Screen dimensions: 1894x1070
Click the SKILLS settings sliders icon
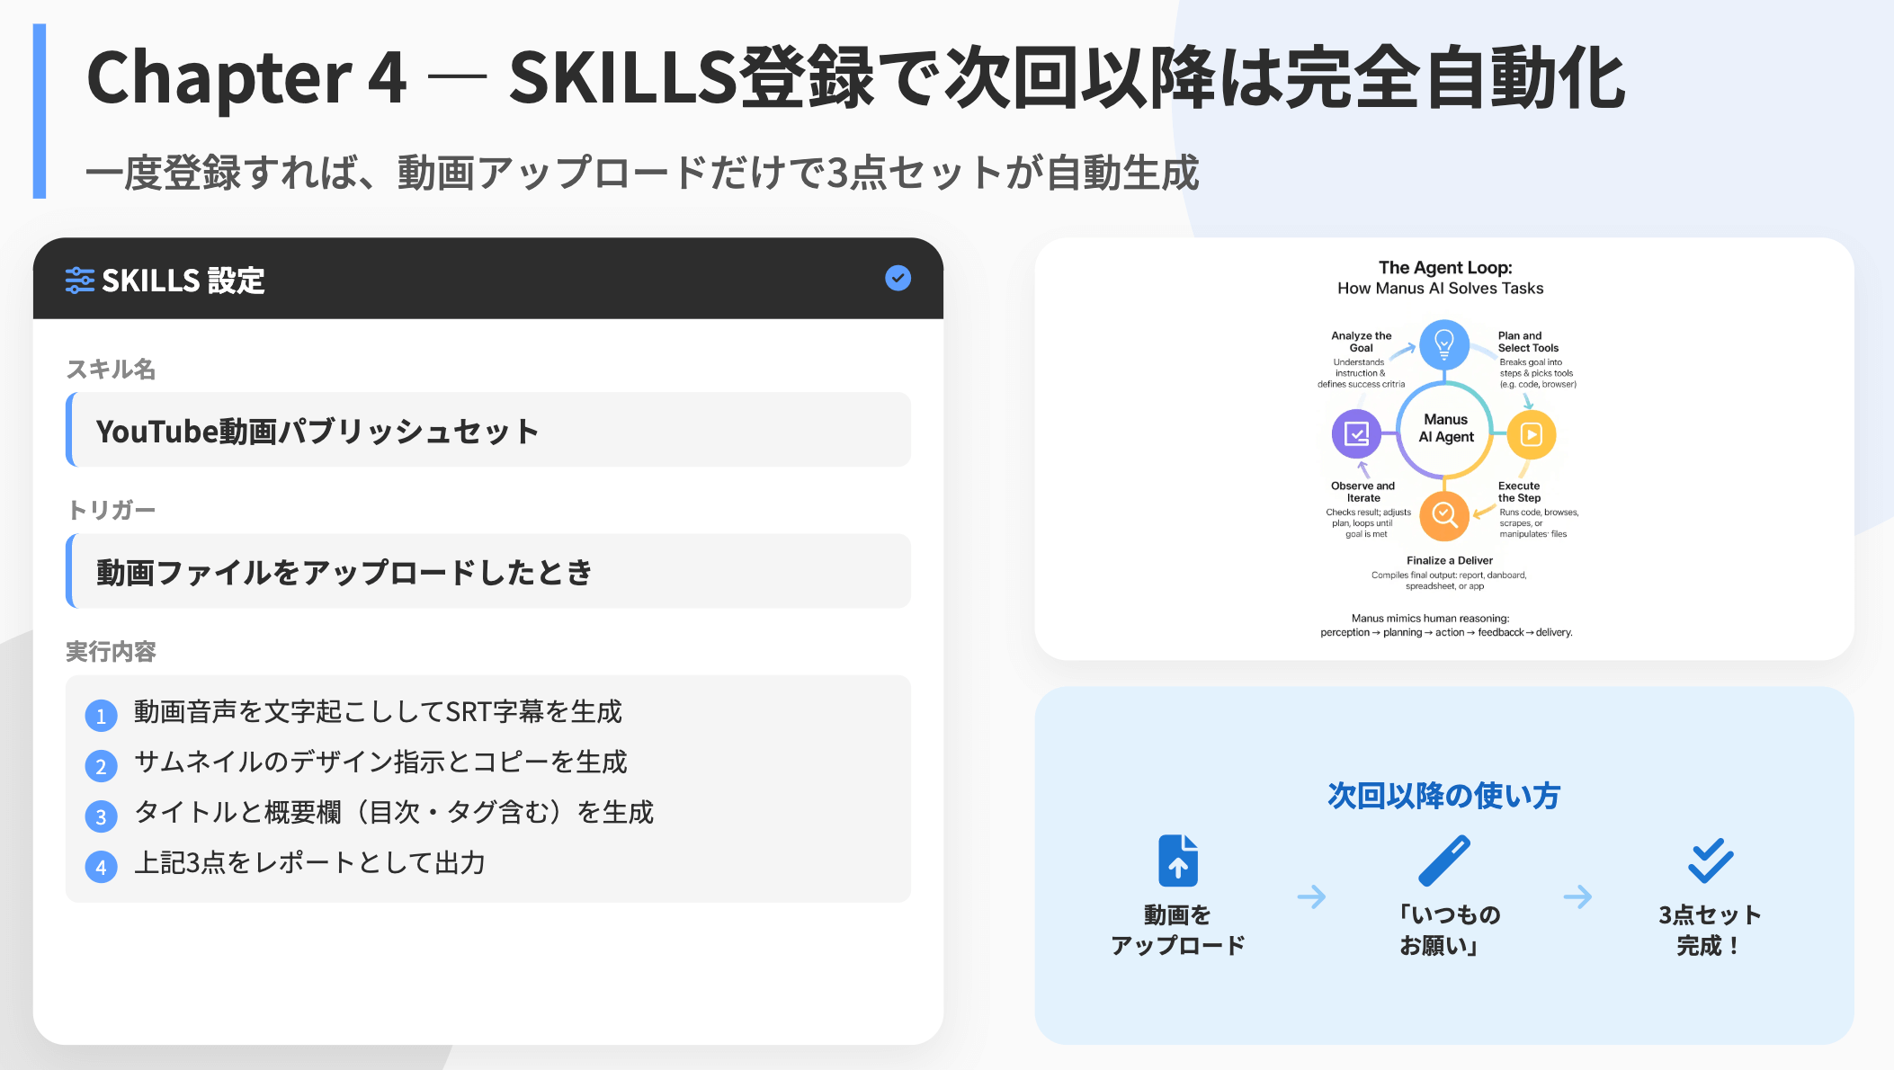pos(79,281)
